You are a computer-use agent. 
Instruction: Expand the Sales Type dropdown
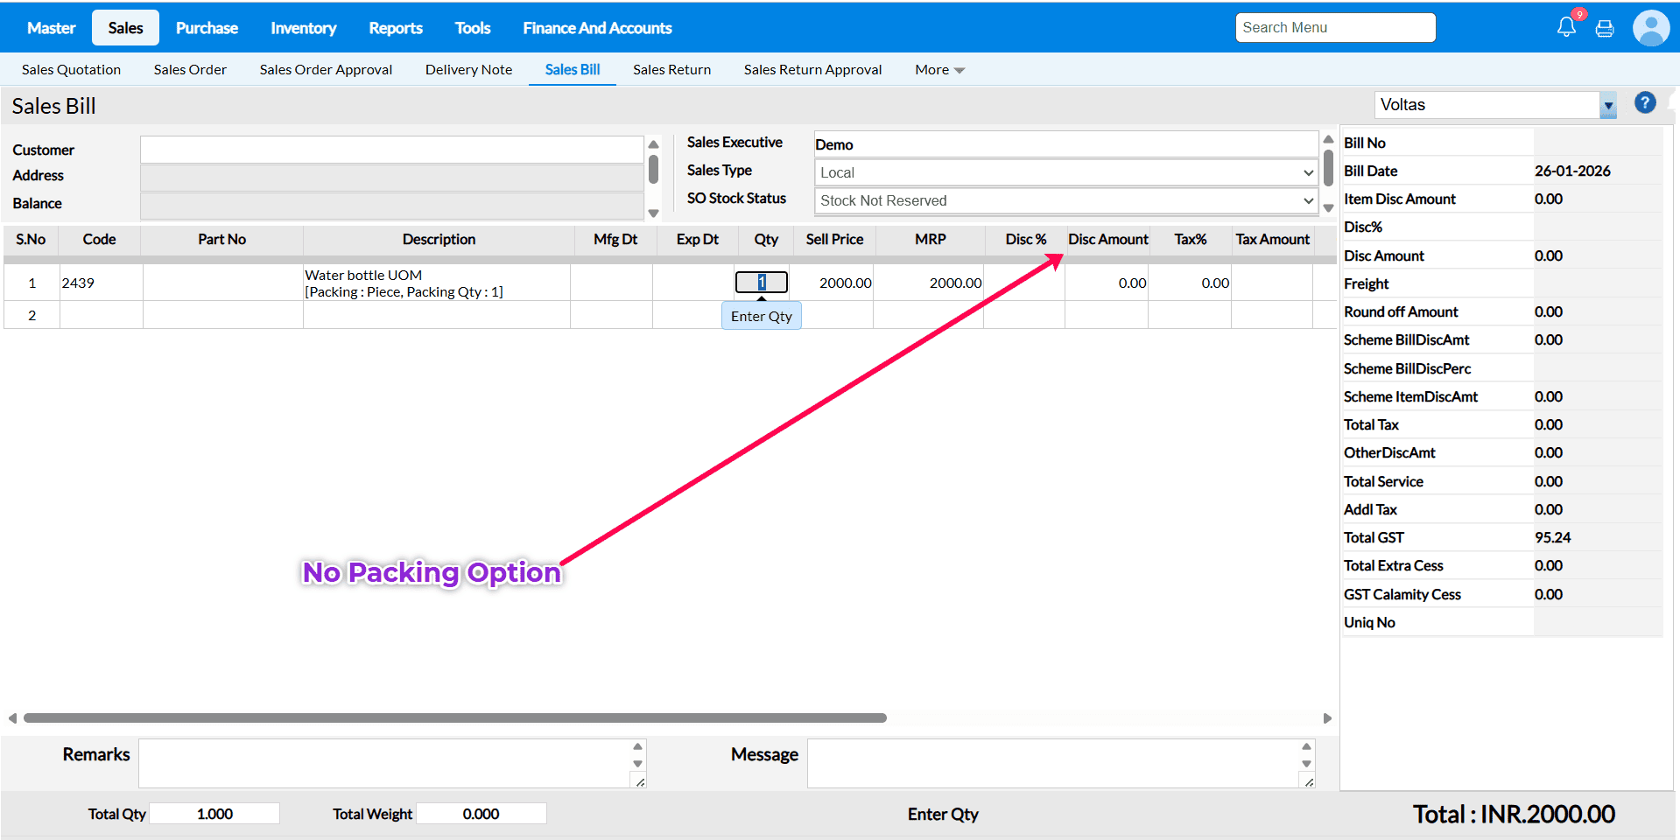[1065, 172]
